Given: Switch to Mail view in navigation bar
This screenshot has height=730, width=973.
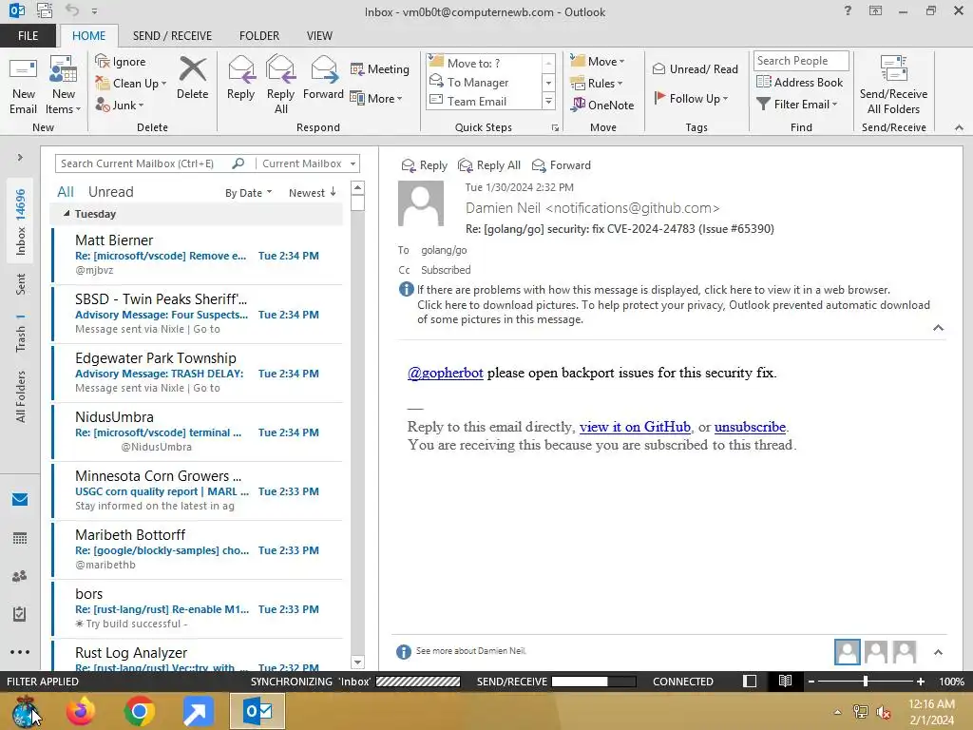Looking at the screenshot, I should (x=20, y=500).
